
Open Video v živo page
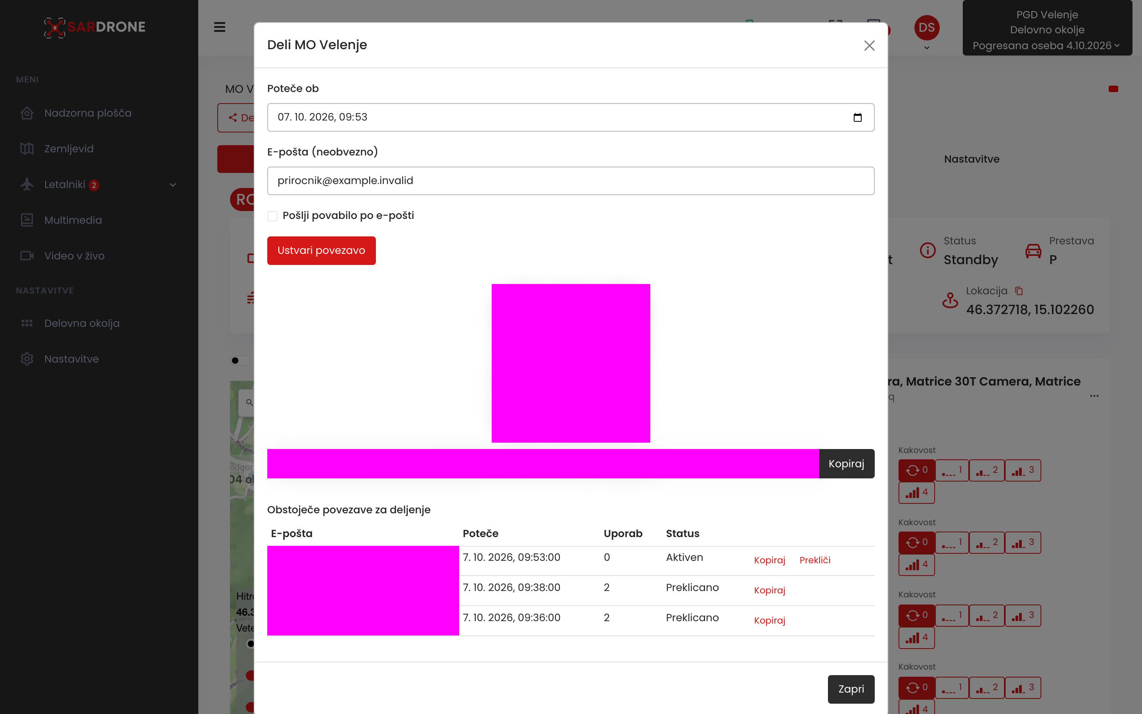coord(75,255)
